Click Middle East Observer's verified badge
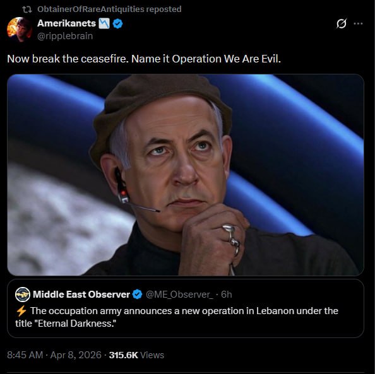The image size is (375, 374). click(137, 295)
